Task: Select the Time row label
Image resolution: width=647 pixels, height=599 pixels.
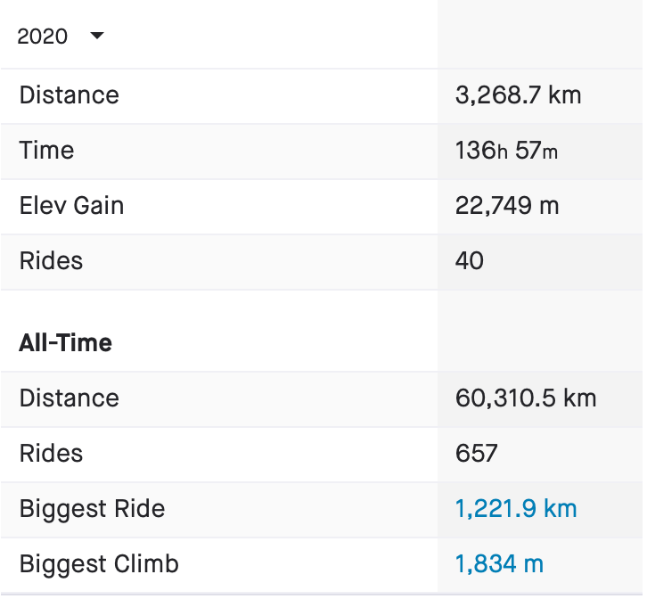Action: (46, 151)
